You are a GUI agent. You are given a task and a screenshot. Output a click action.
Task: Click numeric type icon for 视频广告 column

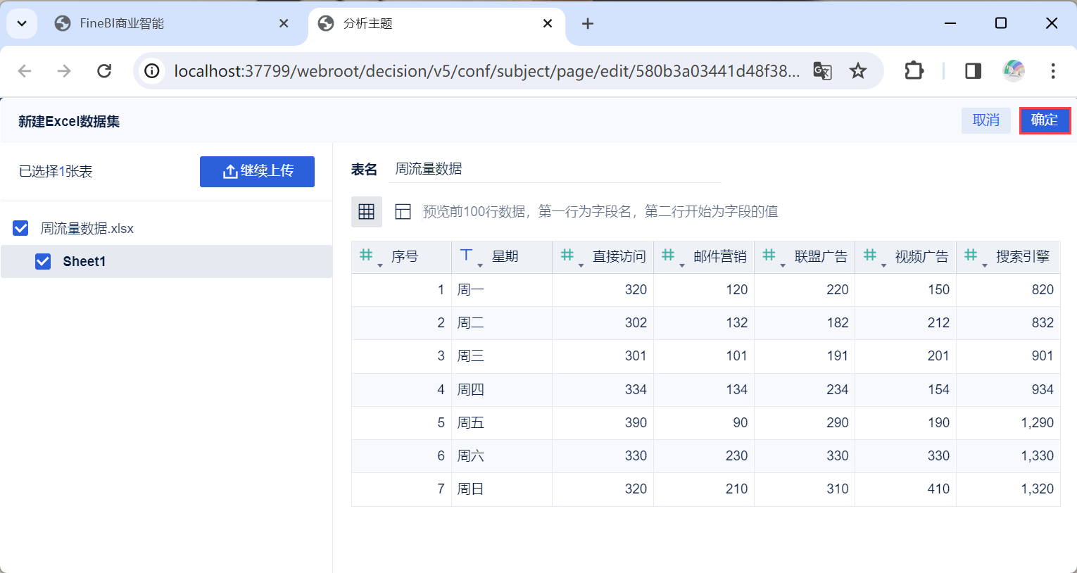[870, 256]
